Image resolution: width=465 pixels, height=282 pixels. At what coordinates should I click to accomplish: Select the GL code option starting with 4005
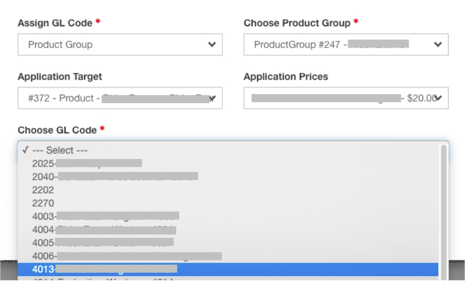[x=103, y=242]
